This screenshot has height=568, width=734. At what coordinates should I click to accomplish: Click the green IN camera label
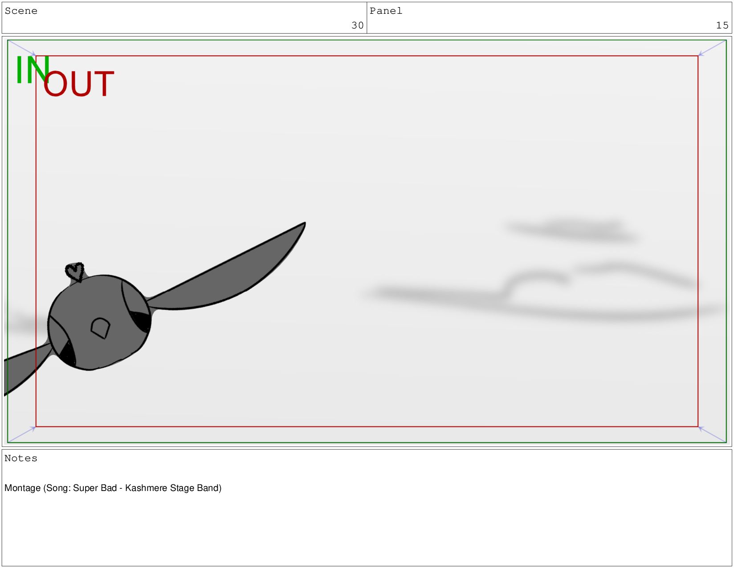[32, 70]
